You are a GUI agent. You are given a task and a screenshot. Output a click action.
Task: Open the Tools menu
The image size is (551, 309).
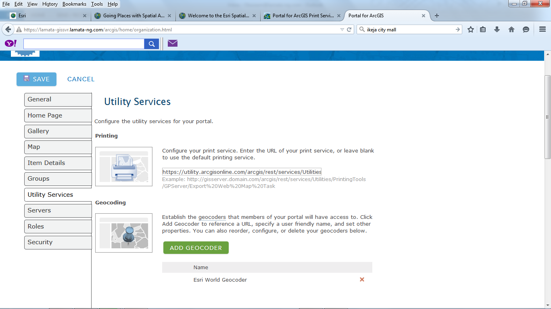pyautogui.click(x=97, y=4)
